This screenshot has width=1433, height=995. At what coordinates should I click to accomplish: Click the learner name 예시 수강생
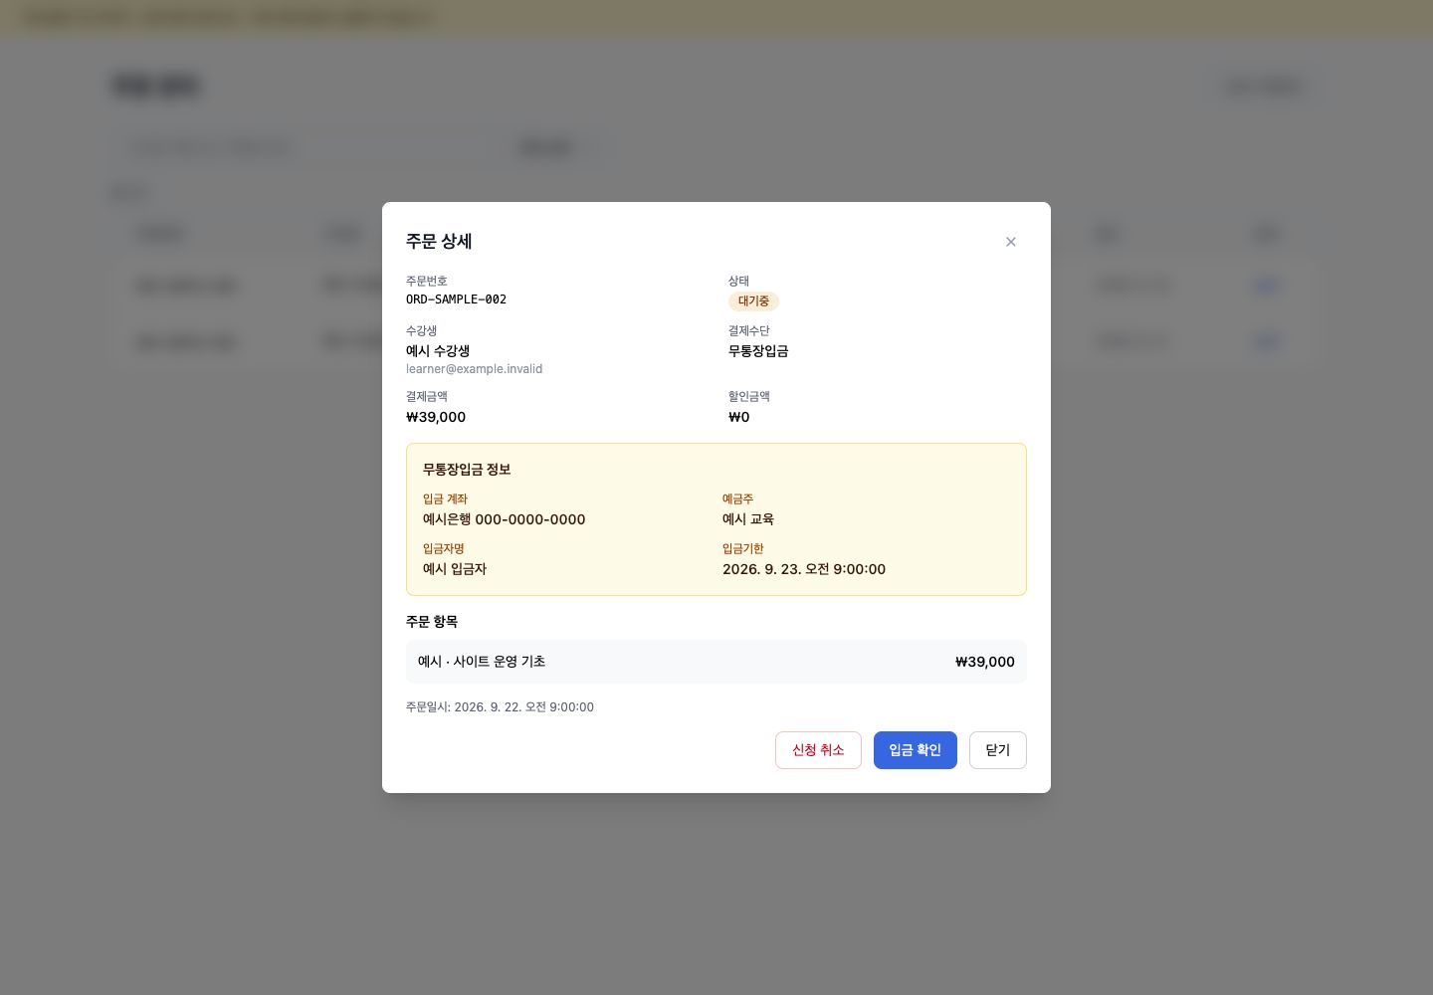[x=438, y=351]
